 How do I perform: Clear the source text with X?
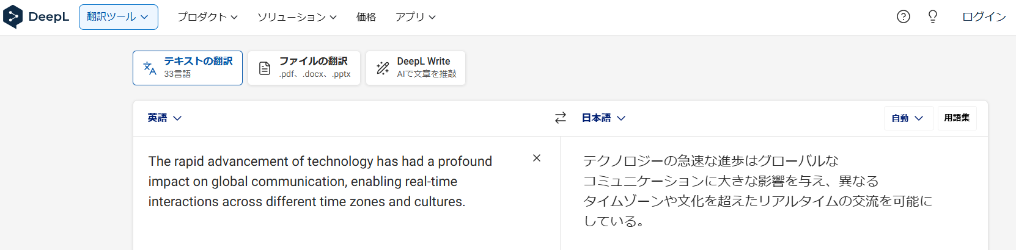coord(537,158)
